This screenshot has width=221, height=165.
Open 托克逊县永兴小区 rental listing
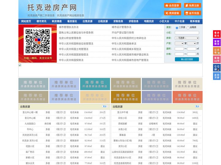(x=122, y=158)
